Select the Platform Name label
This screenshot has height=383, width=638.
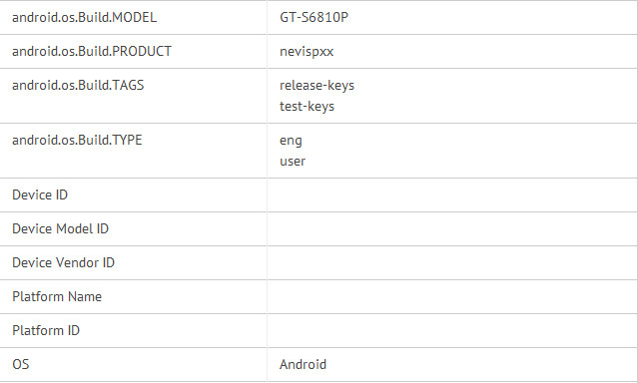pos(57,297)
